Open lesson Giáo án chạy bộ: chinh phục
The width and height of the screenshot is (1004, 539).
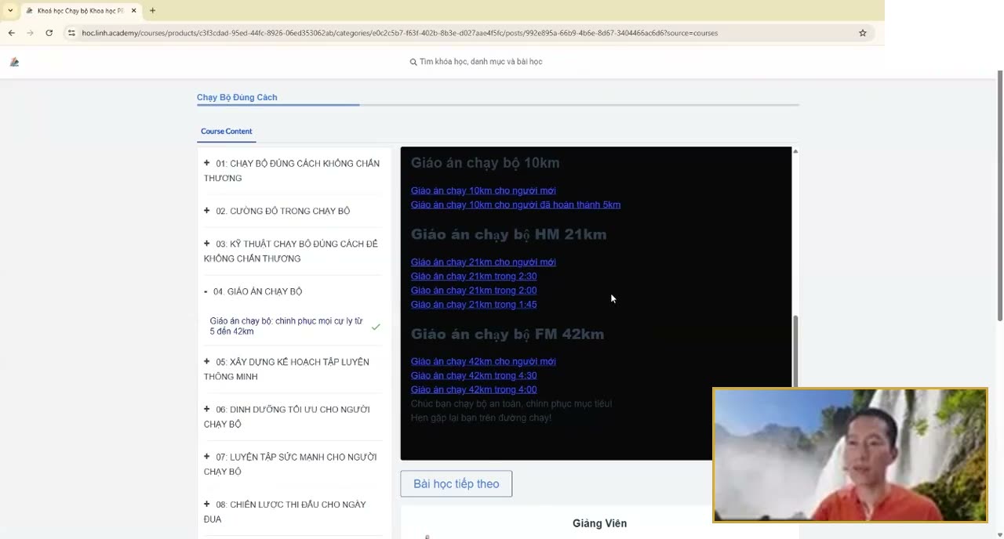[286, 326]
